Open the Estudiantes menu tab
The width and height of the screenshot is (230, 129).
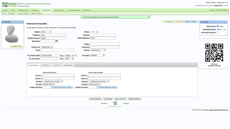coord(46,10)
